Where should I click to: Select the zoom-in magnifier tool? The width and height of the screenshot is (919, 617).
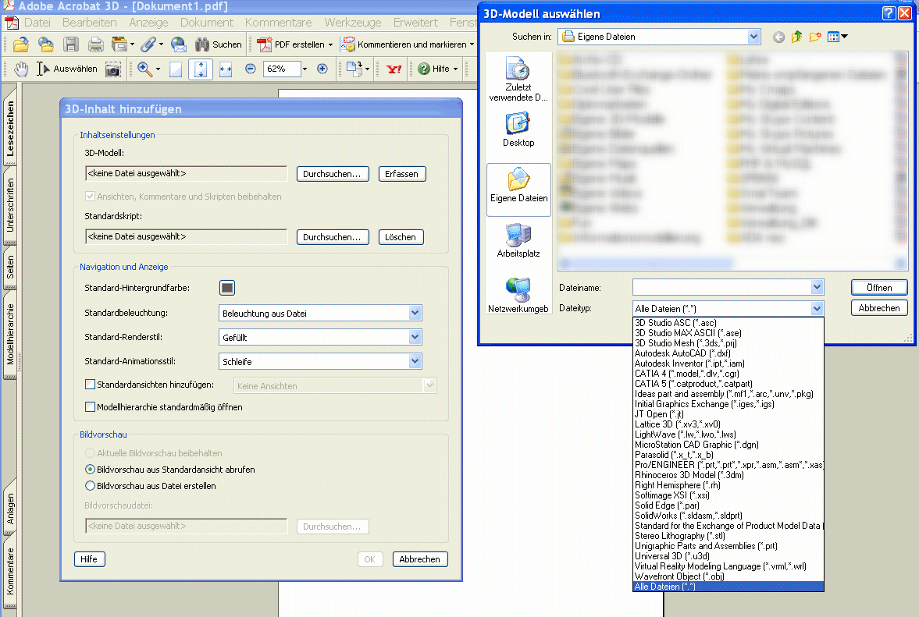144,69
